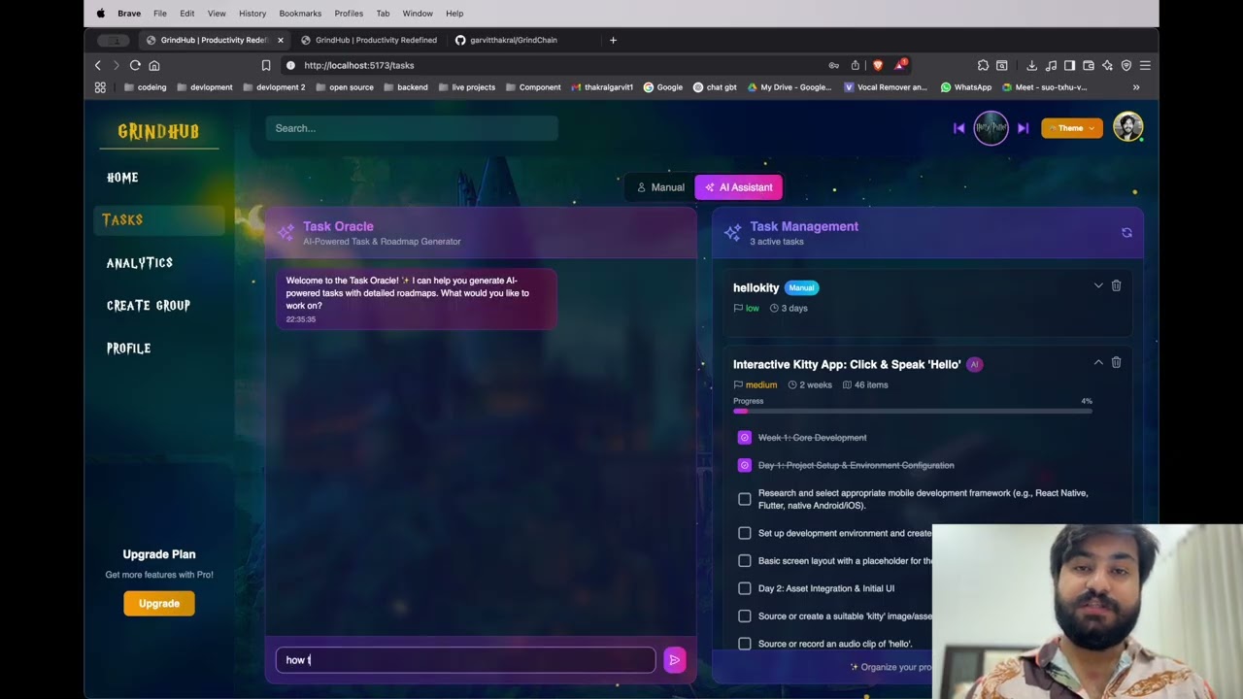Open the Brave Wallet icon

tap(1089, 65)
